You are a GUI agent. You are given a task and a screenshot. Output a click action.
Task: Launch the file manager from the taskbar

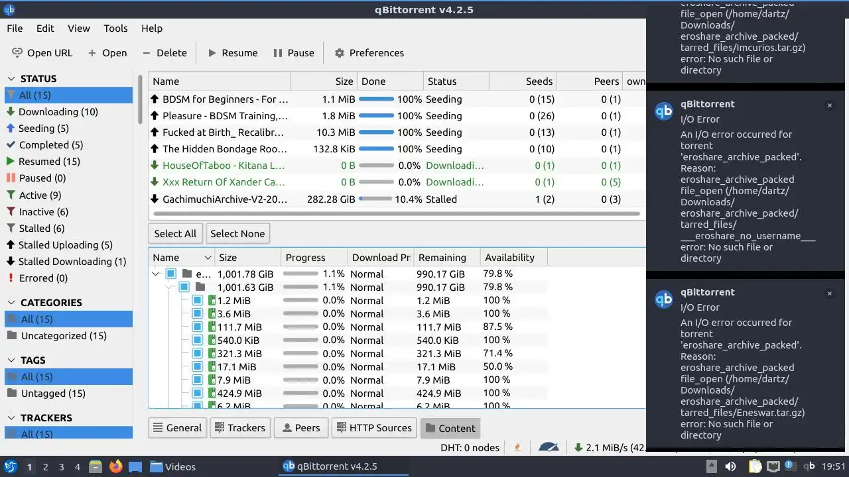(96, 467)
